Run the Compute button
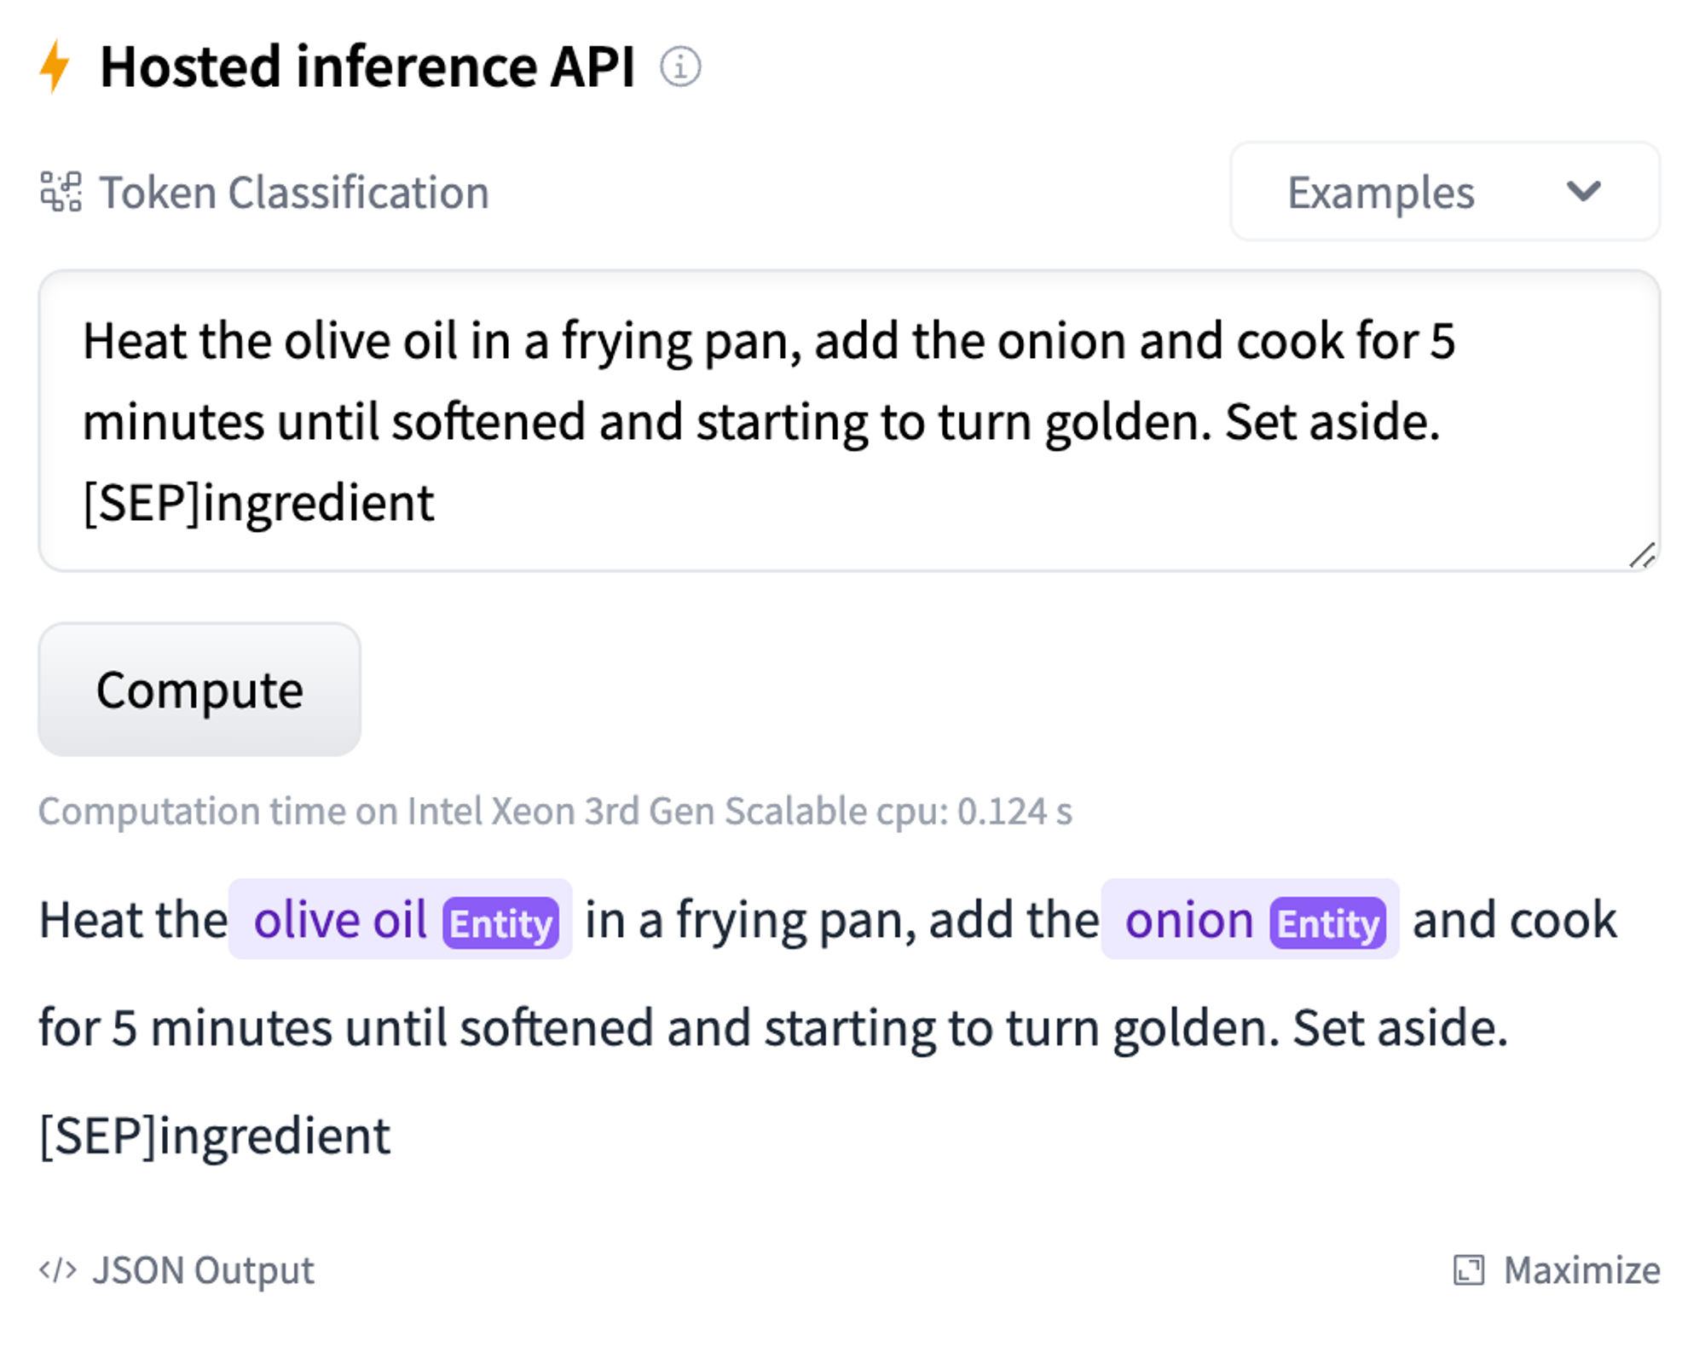The image size is (1705, 1347). [199, 689]
